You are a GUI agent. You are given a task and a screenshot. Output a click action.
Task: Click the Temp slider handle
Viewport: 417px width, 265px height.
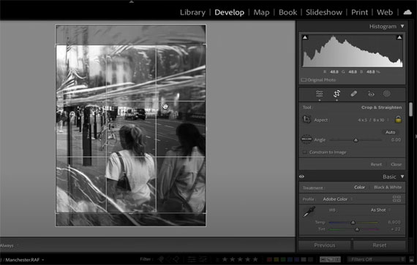353,222
